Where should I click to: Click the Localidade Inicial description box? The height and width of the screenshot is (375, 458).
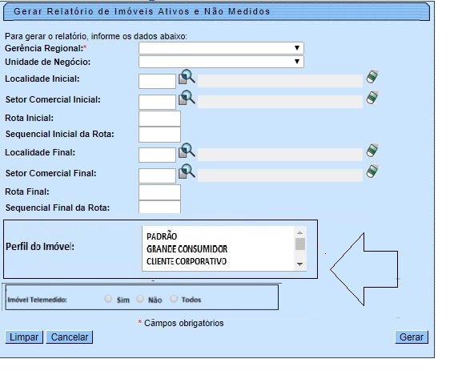pyautogui.click(x=280, y=81)
